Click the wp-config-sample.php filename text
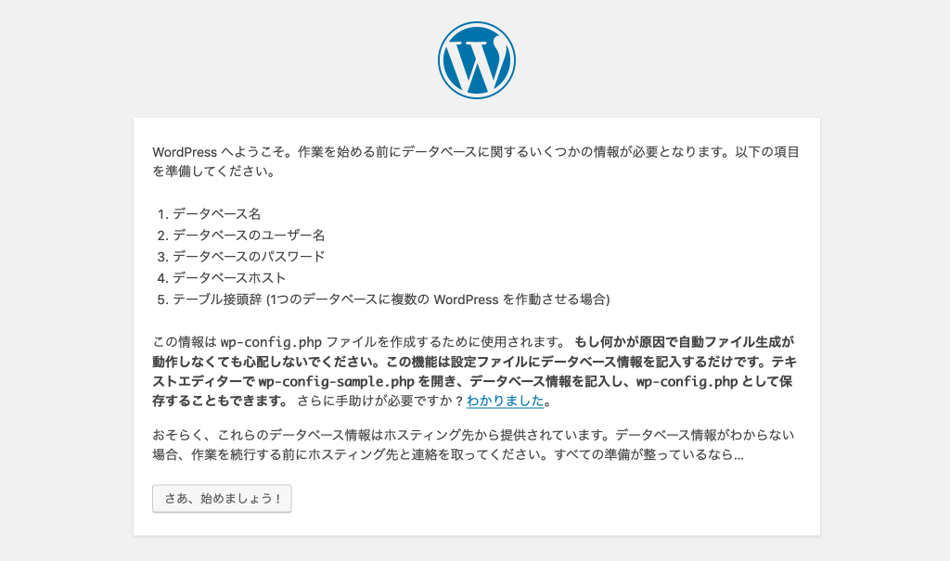The height and width of the screenshot is (561, 950). (x=336, y=382)
